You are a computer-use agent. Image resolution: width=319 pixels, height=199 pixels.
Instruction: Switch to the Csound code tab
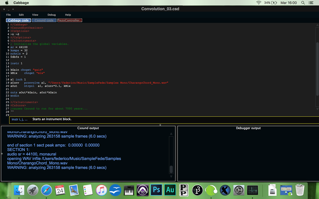(44, 20)
